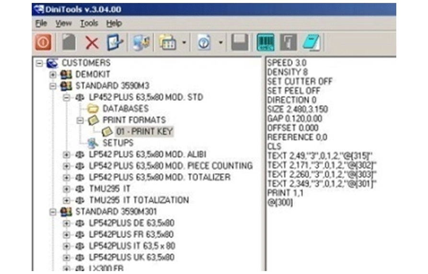Screen dimensions: 428x274
Task: Open dropdown arrow beside the help icon
Action: tap(221, 44)
